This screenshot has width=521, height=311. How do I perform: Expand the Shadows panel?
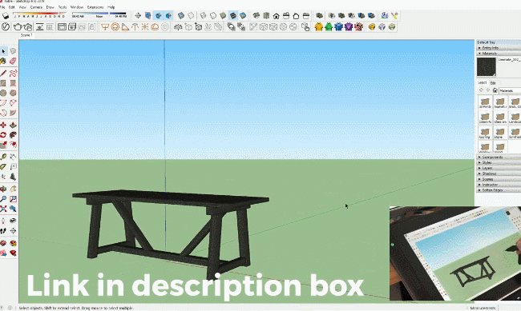point(499,173)
